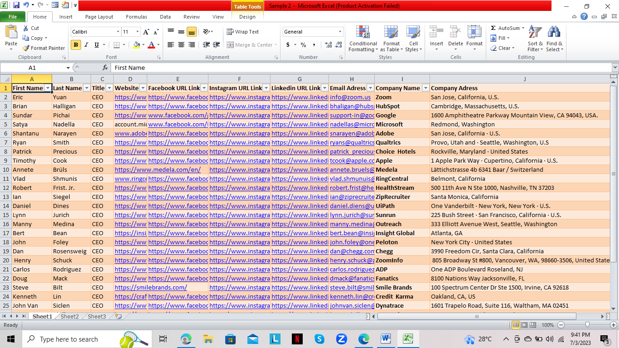This screenshot has height=348, width=619.
Task: Click the Decrease Indent icon
Action: pos(206,45)
